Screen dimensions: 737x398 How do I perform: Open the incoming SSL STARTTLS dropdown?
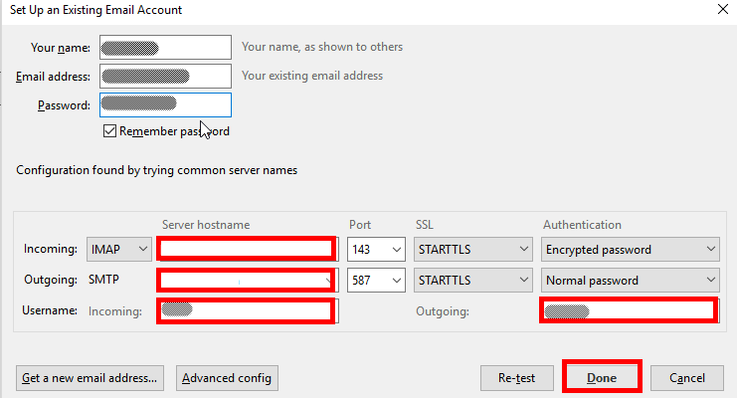click(473, 249)
